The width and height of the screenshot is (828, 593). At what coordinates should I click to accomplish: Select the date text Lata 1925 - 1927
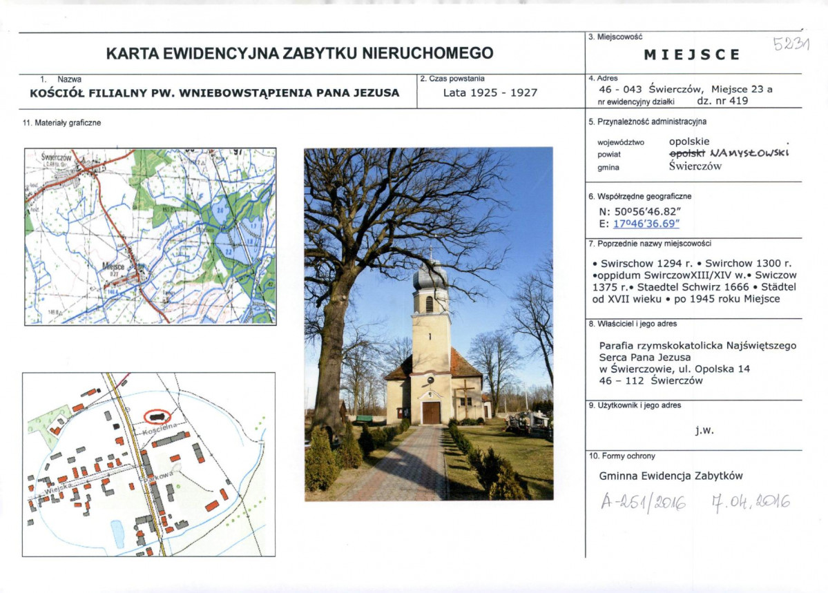tap(490, 93)
